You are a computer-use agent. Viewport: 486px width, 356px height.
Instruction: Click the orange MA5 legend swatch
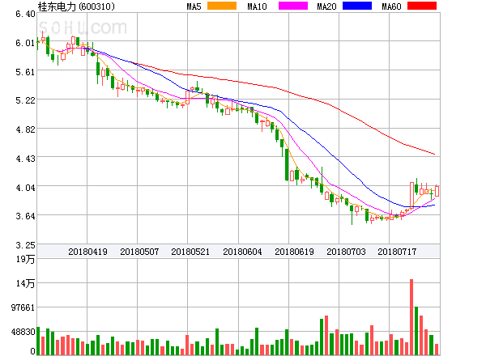point(222,6)
